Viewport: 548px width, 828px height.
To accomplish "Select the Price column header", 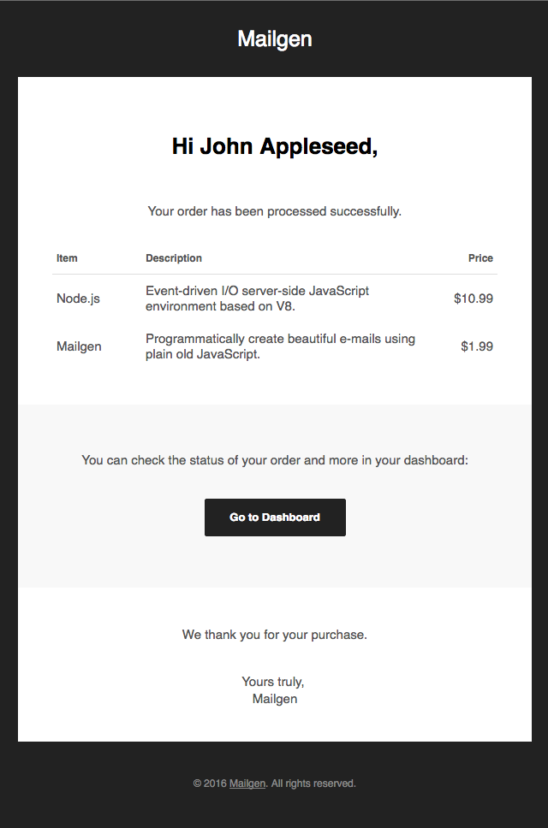I will (x=480, y=258).
